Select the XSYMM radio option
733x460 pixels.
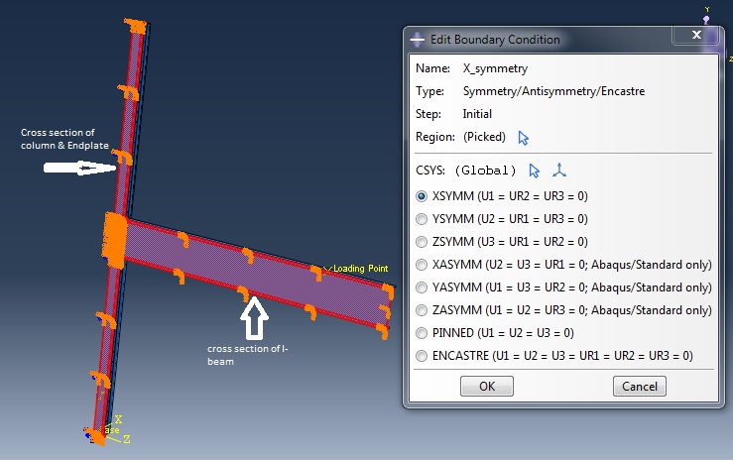pyautogui.click(x=422, y=196)
